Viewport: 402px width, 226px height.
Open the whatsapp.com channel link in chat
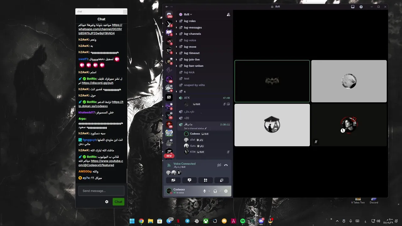pyautogui.click(x=100, y=29)
